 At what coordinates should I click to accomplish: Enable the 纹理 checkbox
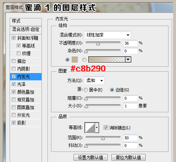point(18,53)
